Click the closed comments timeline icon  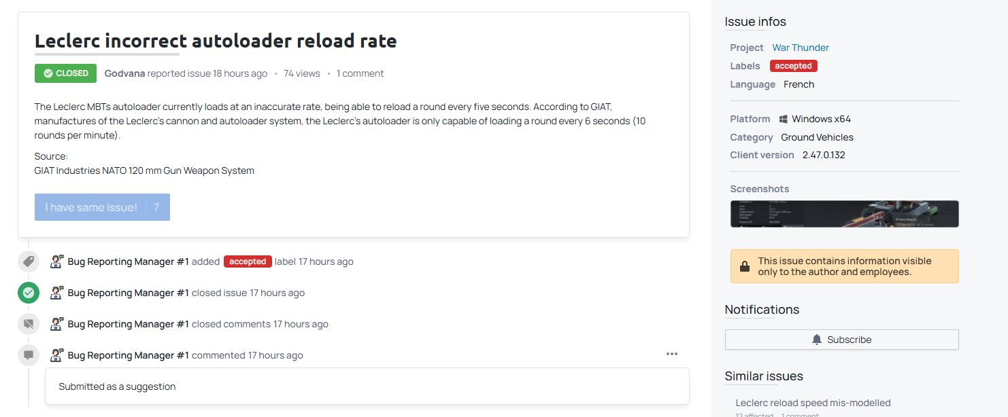click(29, 324)
